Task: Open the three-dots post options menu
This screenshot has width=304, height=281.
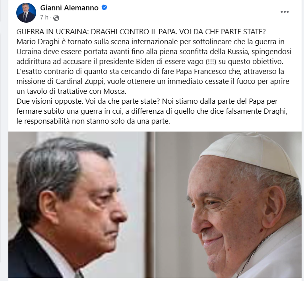Action: point(285,12)
